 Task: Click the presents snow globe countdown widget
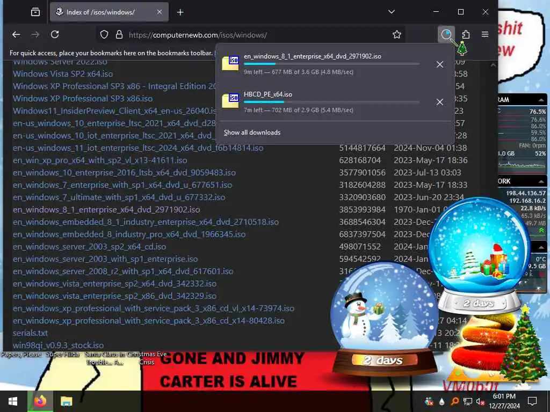(479, 255)
